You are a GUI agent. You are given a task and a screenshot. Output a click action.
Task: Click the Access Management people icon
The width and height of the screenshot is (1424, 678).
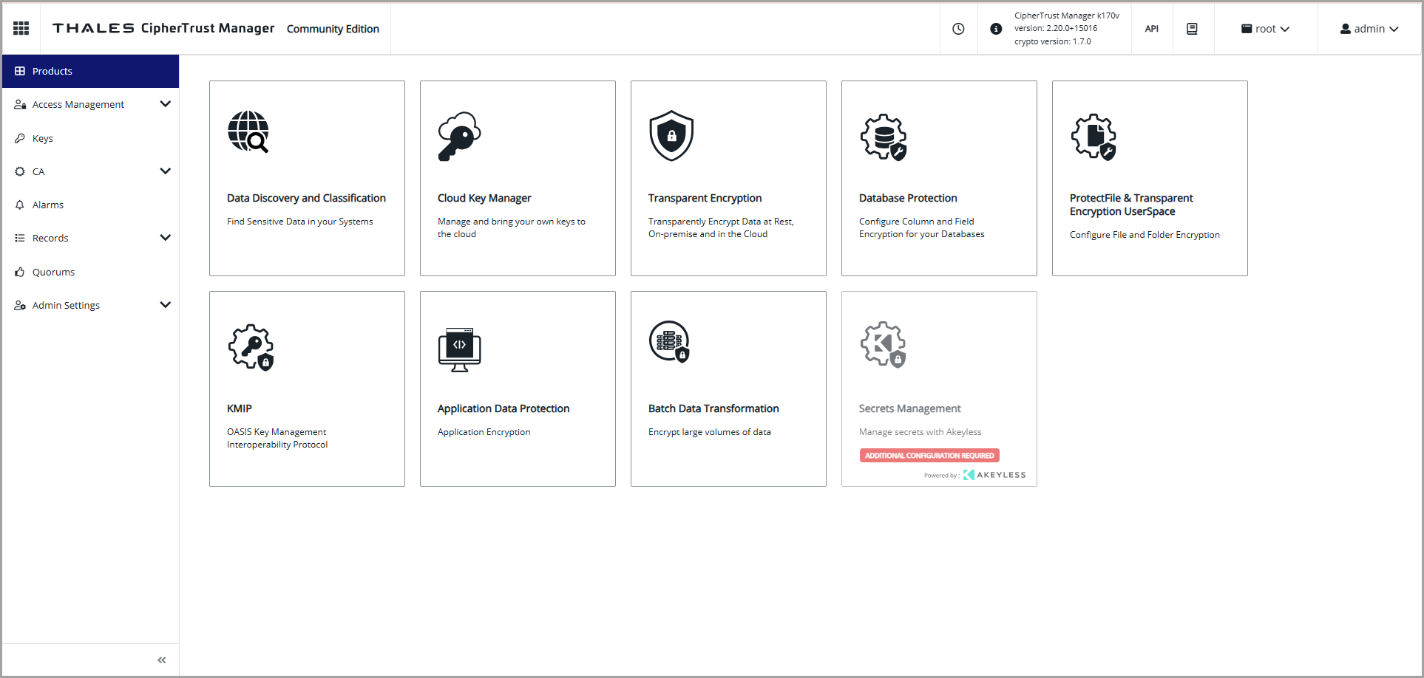click(x=20, y=105)
